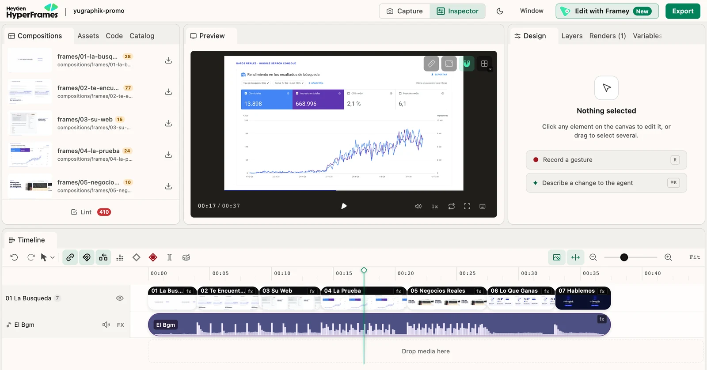707x370 pixels.
Task: Download the frames/05-negocio composition
Action: pos(168,186)
